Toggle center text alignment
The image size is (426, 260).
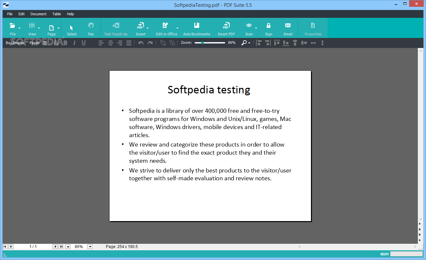[111, 43]
